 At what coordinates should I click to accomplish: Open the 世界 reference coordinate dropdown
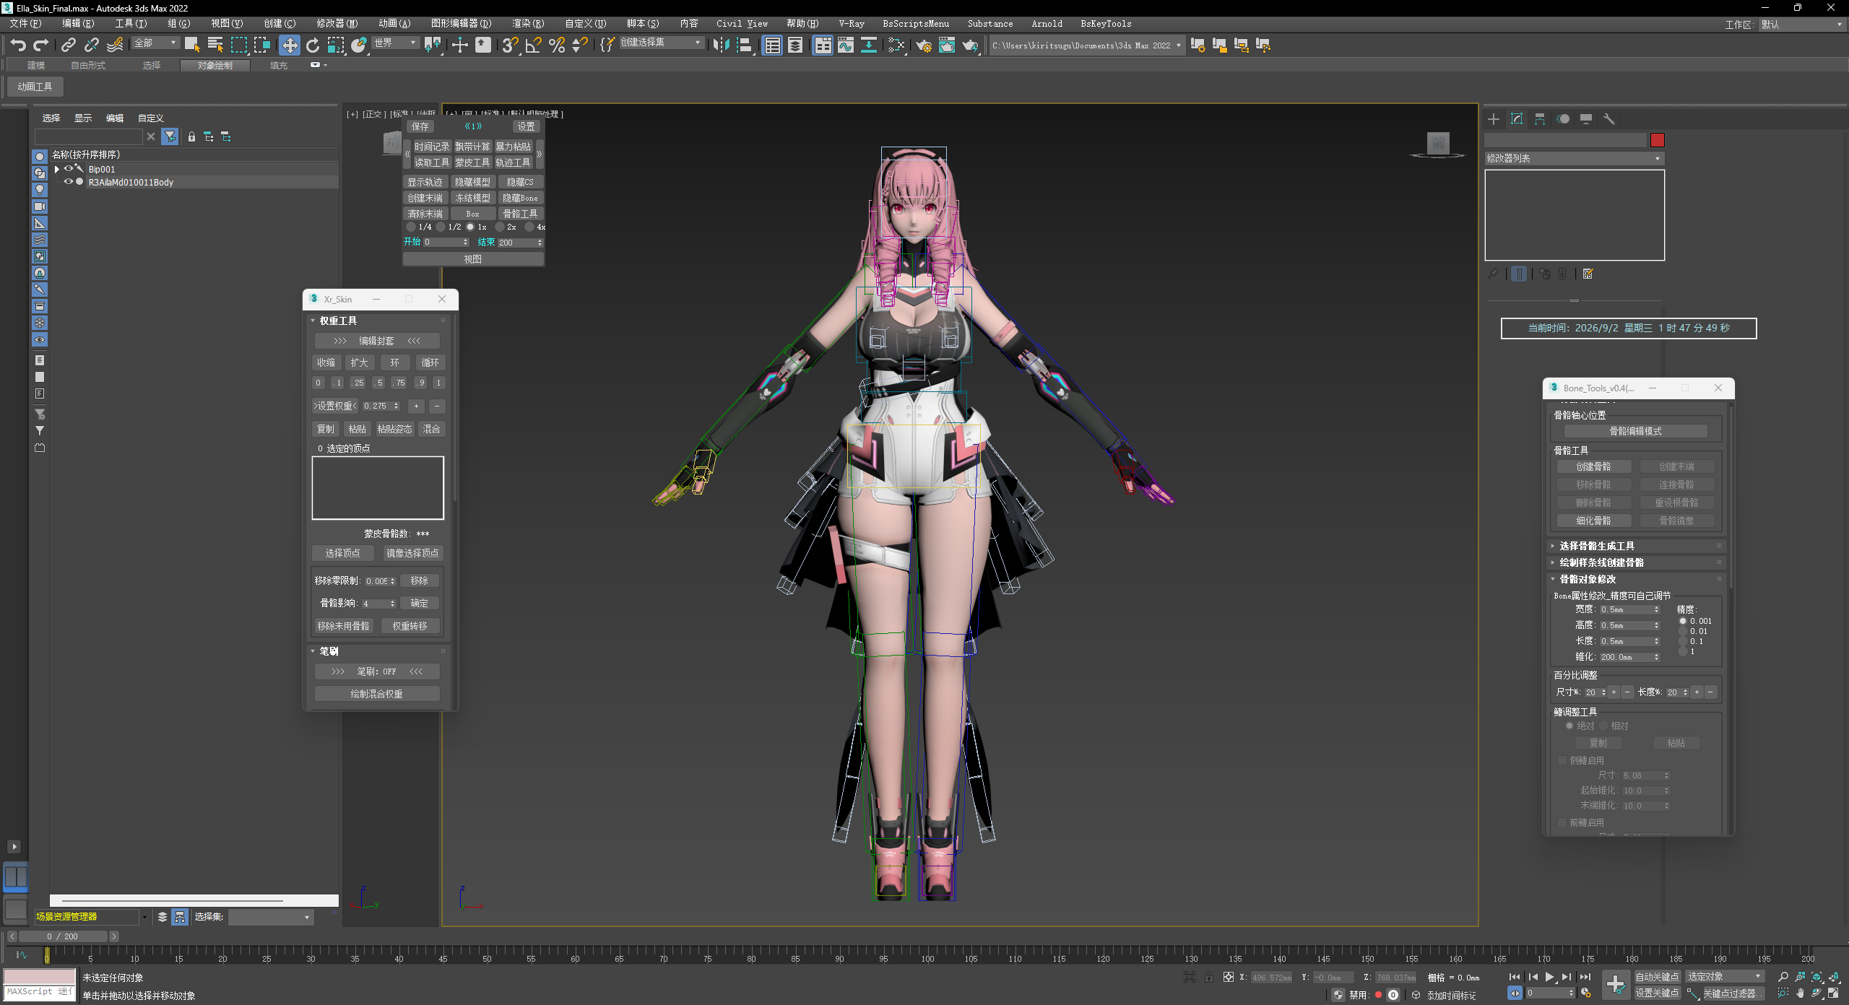click(395, 43)
